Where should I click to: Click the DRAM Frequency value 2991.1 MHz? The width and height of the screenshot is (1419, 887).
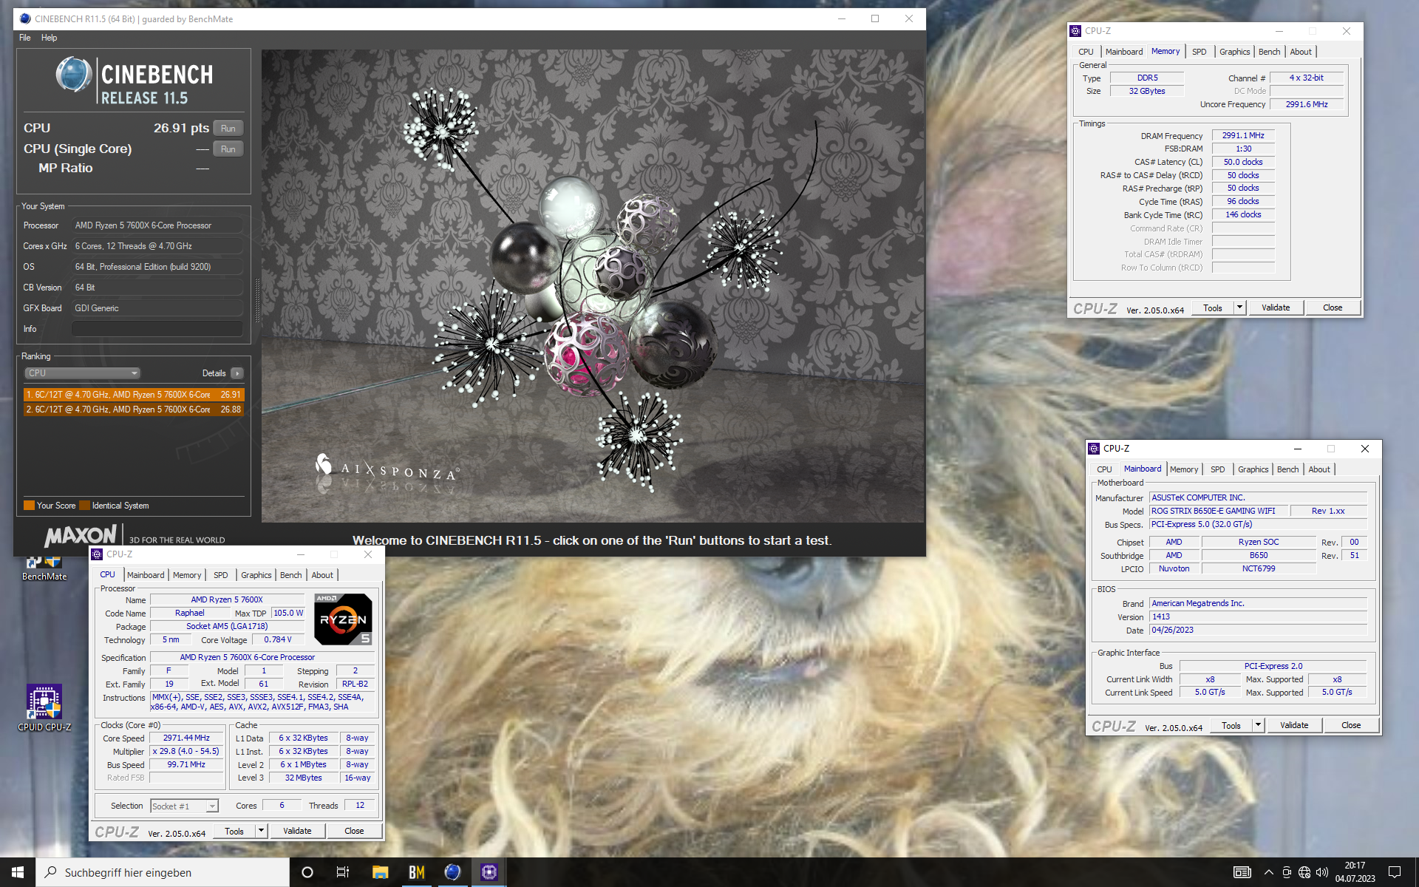pyautogui.click(x=1243, y=136)
